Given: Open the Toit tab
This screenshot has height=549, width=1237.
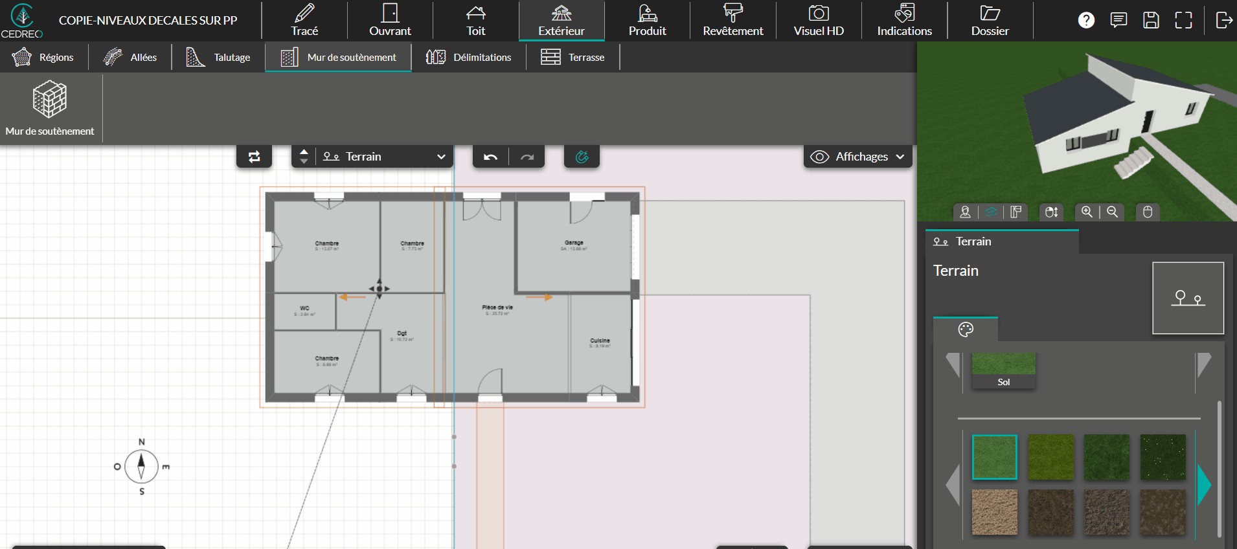Looking at the screenshot, I should pos(475,21).
